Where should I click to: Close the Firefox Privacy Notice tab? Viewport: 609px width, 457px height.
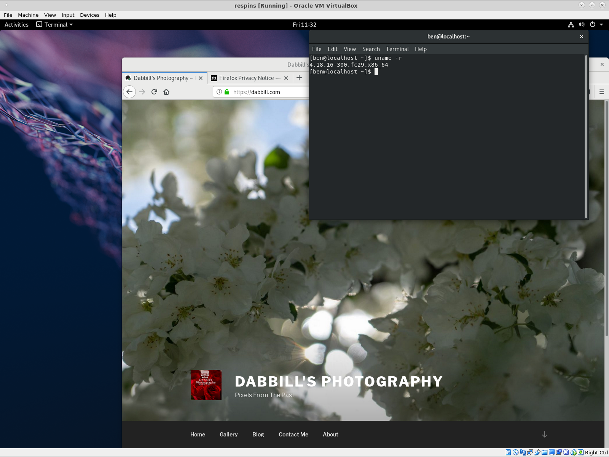[x=286, y=78]
